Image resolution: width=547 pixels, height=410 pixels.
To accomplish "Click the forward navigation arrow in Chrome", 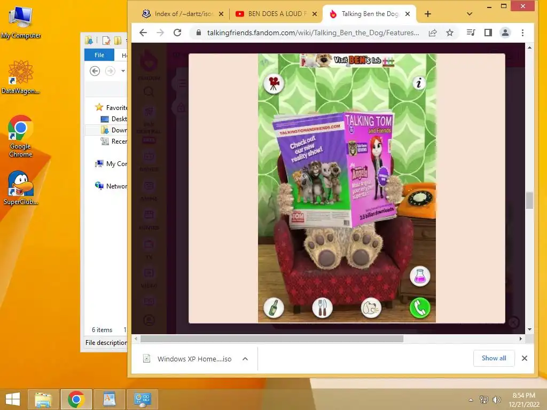I will (160, 33).
